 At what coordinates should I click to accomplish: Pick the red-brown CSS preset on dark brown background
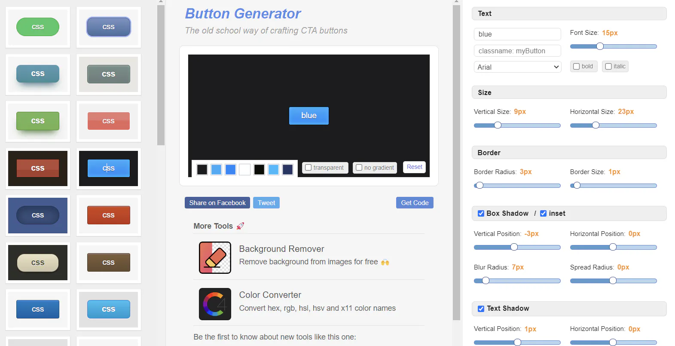[x=38, y=168]
